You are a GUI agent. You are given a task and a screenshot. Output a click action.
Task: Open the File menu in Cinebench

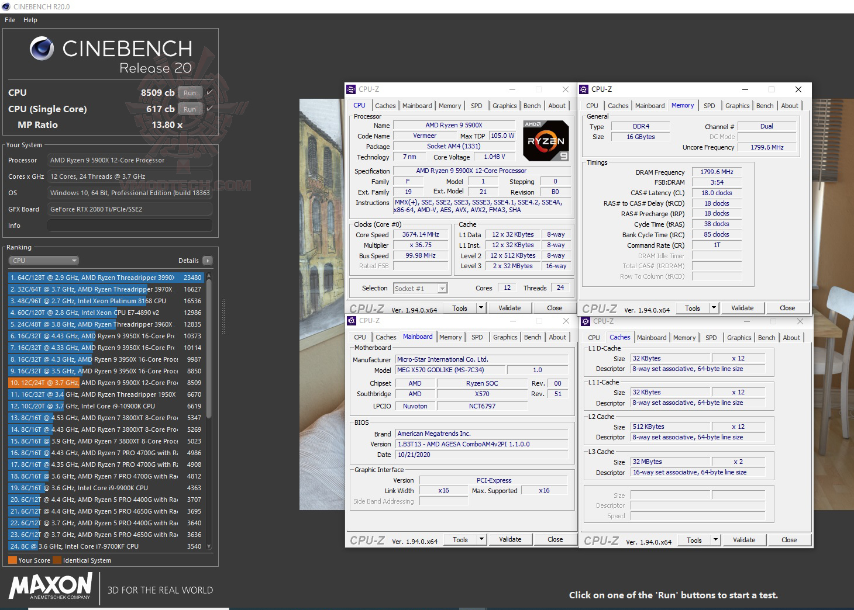click(10, 20)
